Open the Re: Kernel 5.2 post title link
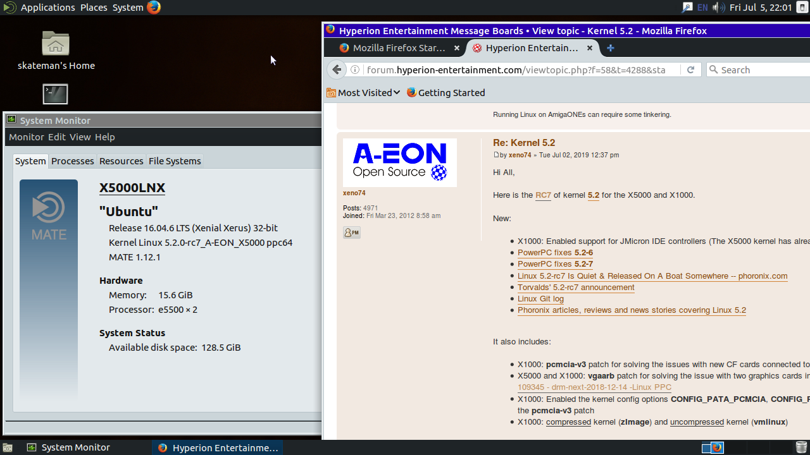This screenshot has height=455, width=810. (x=524, y=143)
